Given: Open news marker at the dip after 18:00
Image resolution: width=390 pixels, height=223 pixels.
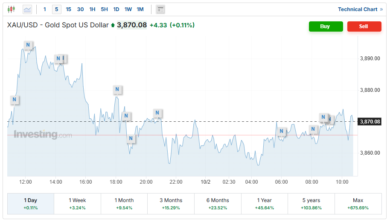Looking at the screenshot, I should click(x=131, y=139).
